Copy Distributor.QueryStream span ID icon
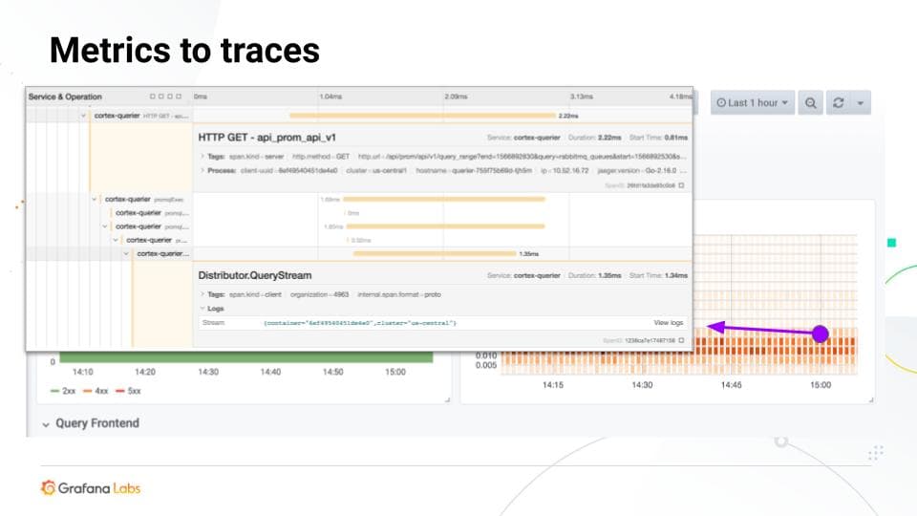This screenshot has width=917, height=516. click(x=681, y=340)
